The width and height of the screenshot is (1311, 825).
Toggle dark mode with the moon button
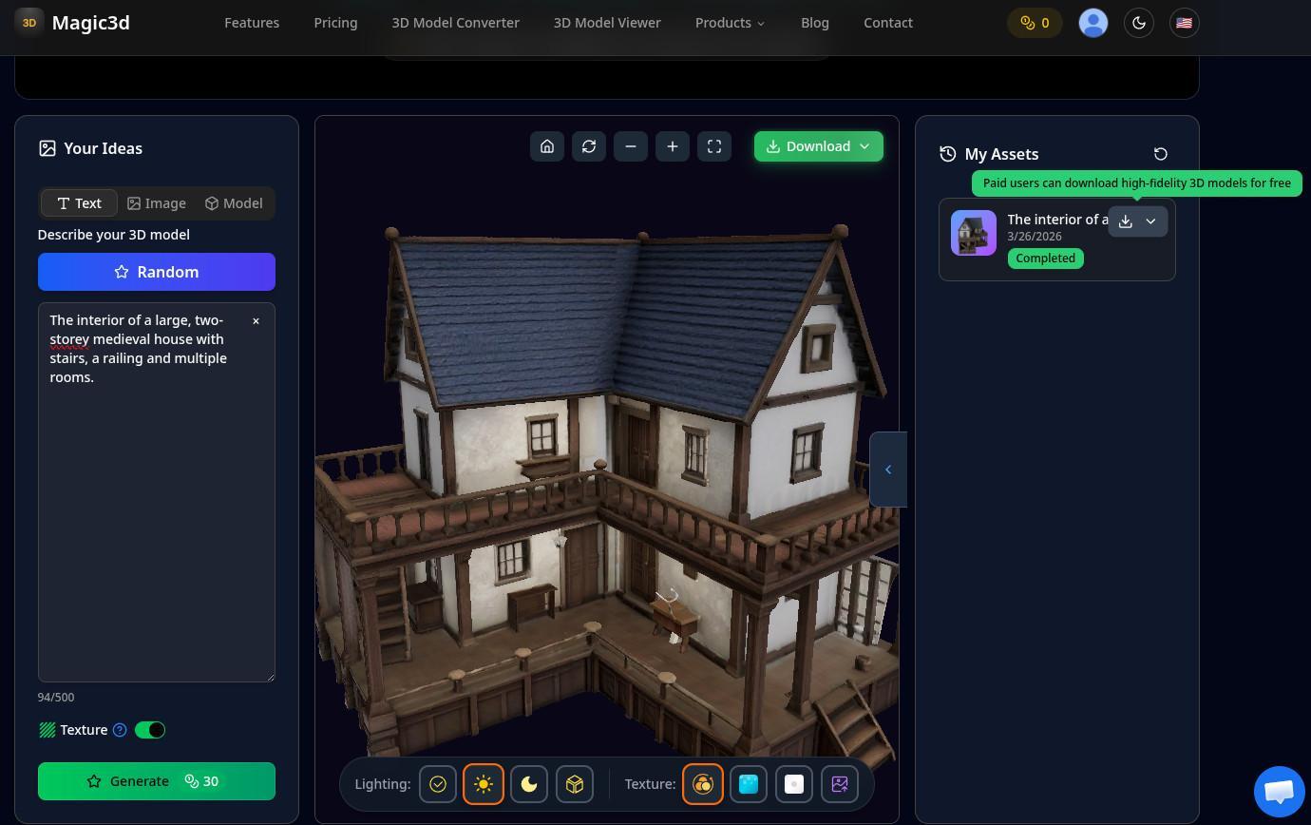pos(1139,23)
